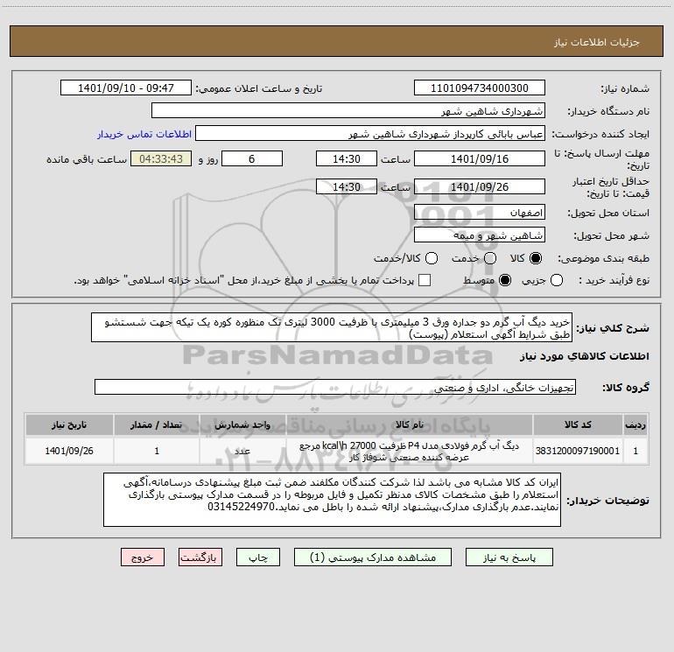Choose the متوسط purchase type radio
This screenshot has height=652, width=674.
[505, 280]
